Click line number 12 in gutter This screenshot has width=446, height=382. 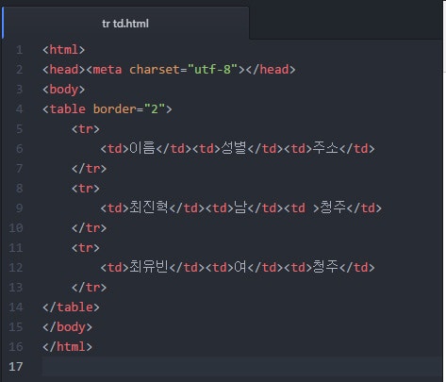(16, 268)
